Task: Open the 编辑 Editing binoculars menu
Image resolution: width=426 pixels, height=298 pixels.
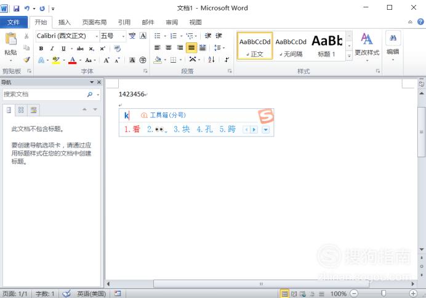Action: [393, 46]
